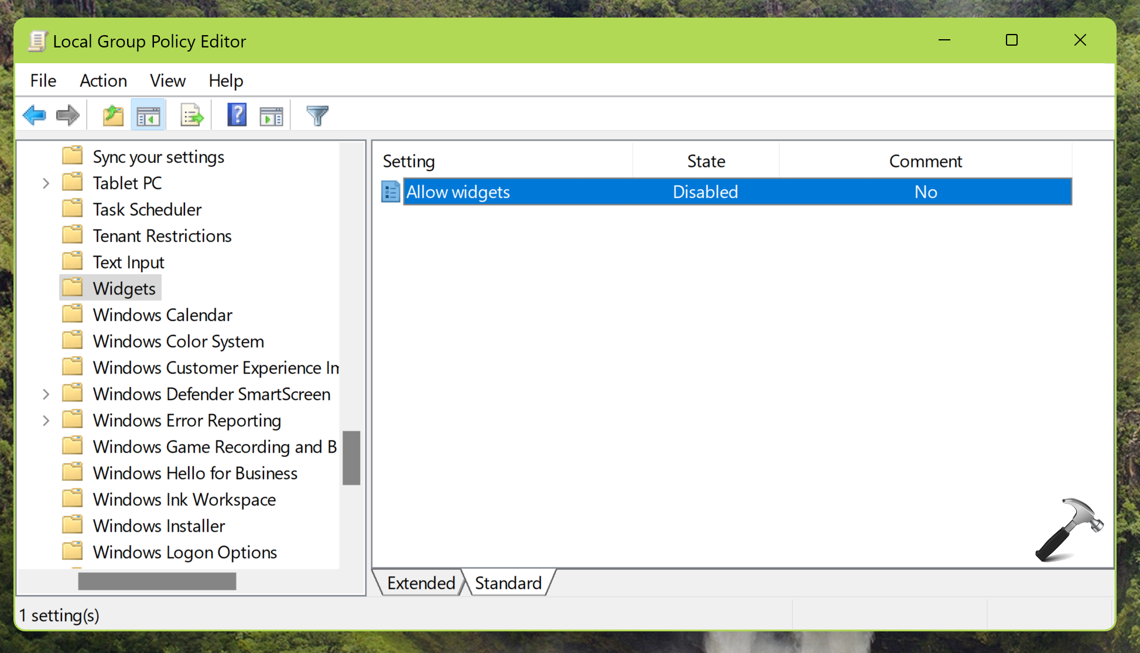
Task: Click the Forward arrow toolbar icon
Action: click(67, 115)
